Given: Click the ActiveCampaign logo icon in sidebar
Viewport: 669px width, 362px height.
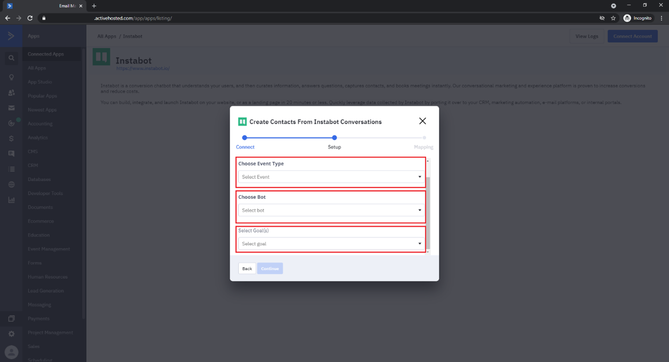Looking at the screenshot, I should click(x=11, y=36).
